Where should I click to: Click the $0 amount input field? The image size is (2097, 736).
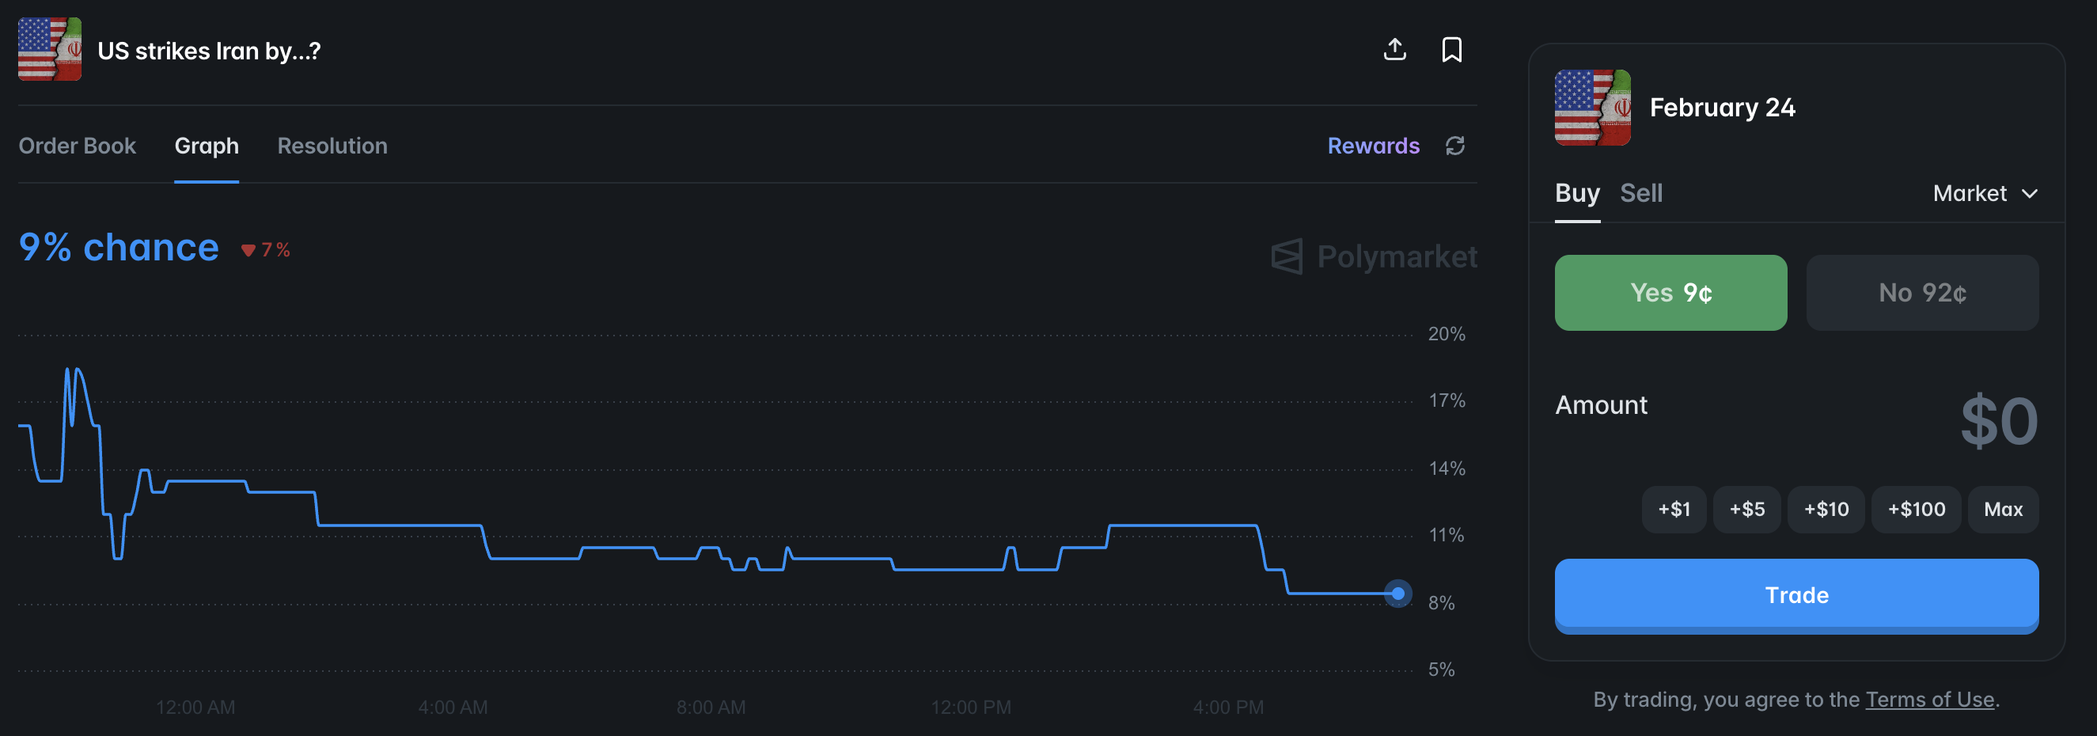click(x=1997, y=422)
